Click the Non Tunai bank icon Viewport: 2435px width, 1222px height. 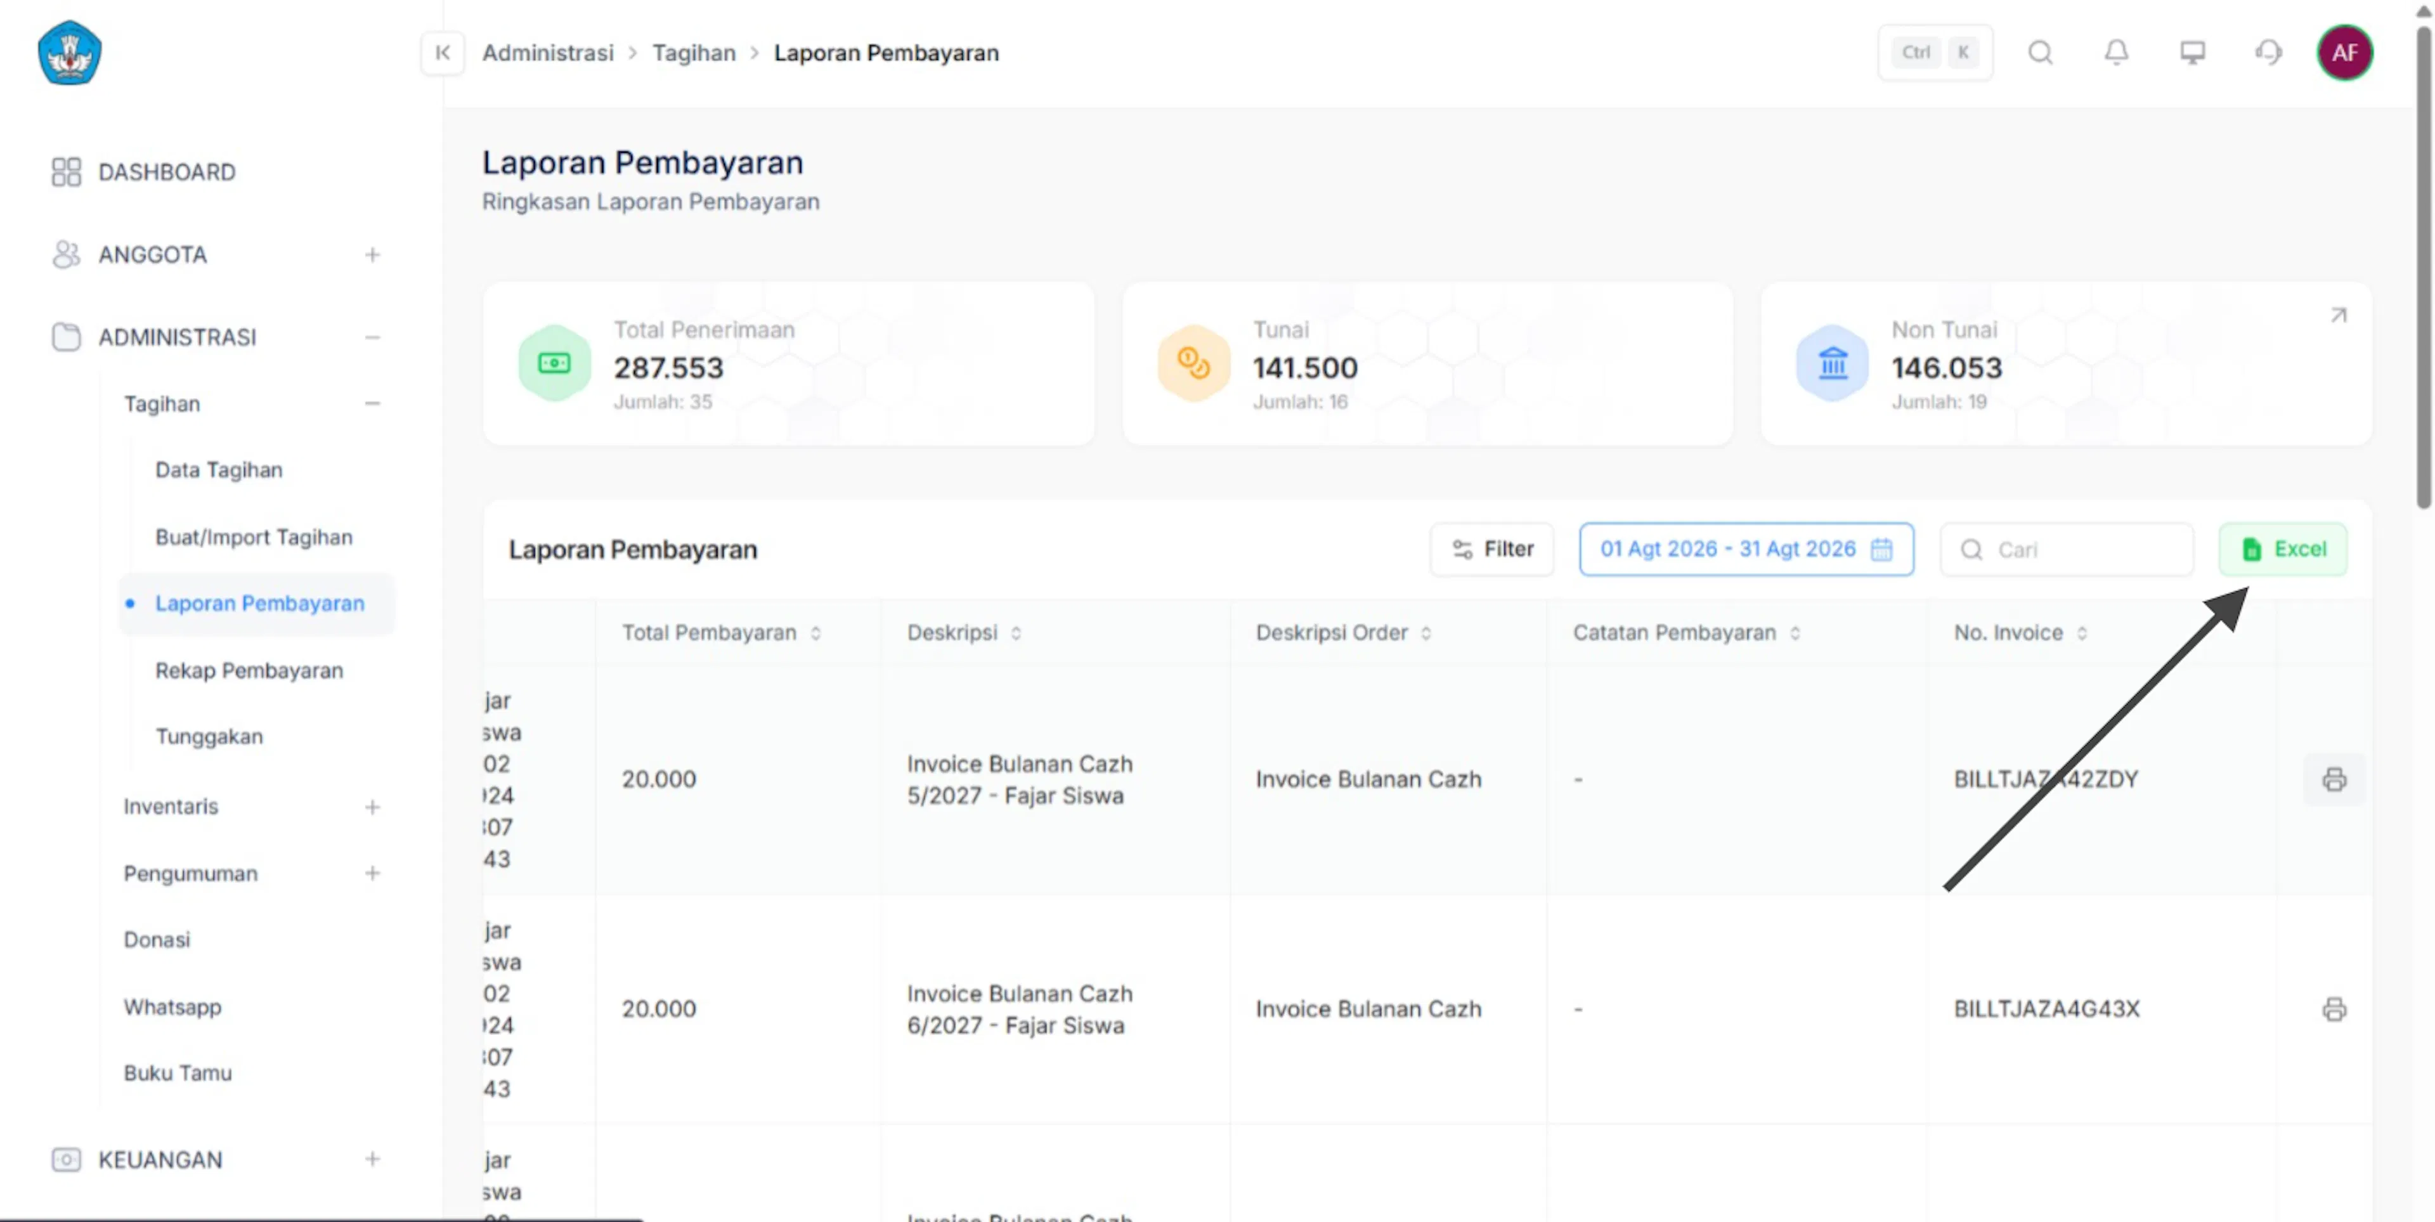1832,363
